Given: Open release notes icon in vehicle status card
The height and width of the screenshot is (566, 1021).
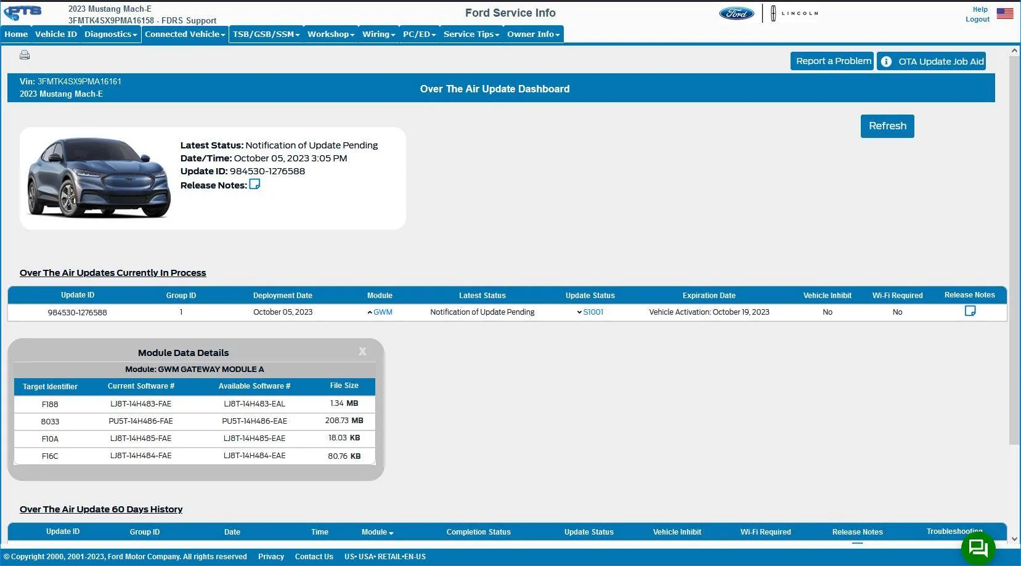Looking at the screenshot, I should coord(254,184).
